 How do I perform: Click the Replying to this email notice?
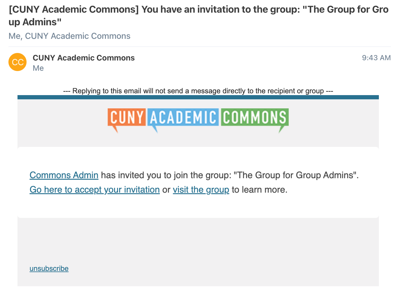[198, 91]
